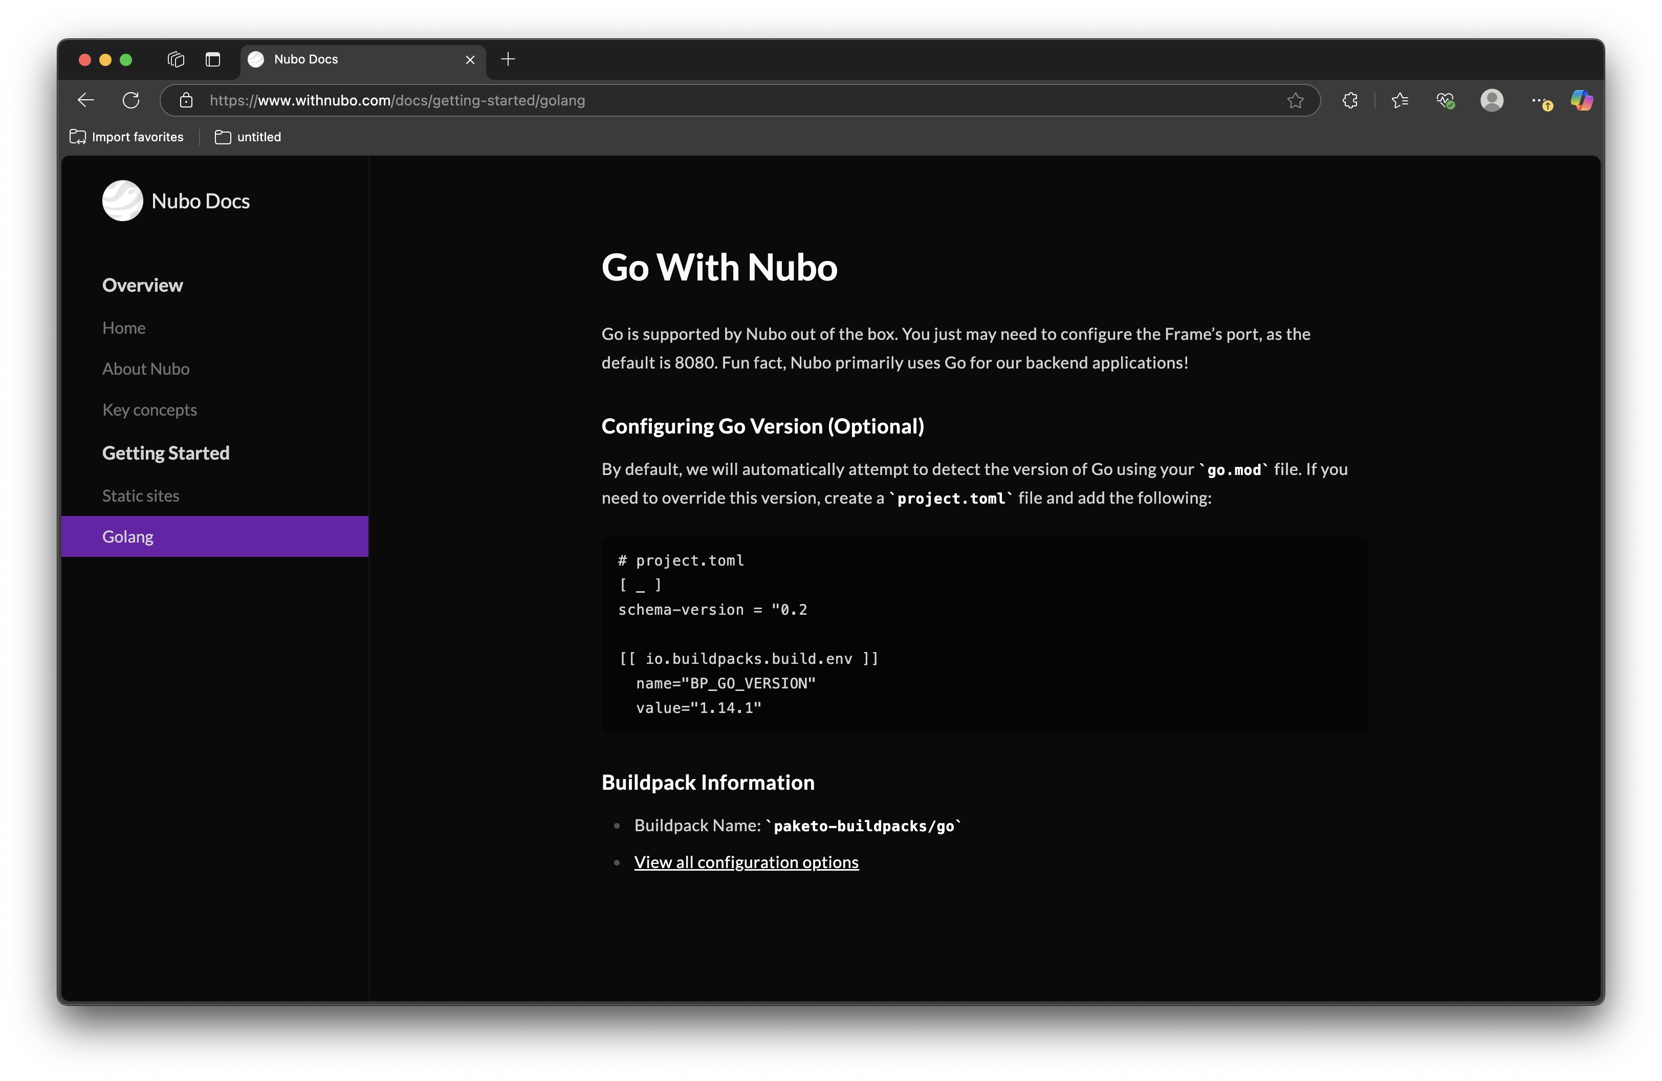
Task: Add page to favorites star
Action: 1296,100
